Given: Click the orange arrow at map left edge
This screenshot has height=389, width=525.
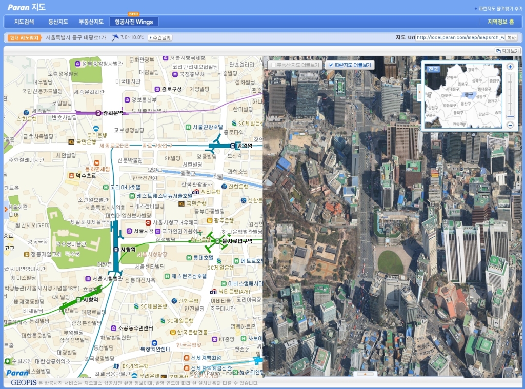Looking at the screenshot, I should tap(6, 209).
